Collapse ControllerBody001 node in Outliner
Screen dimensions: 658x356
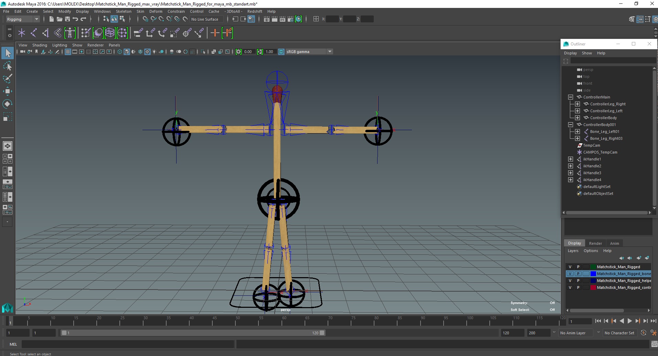[571, 125]
